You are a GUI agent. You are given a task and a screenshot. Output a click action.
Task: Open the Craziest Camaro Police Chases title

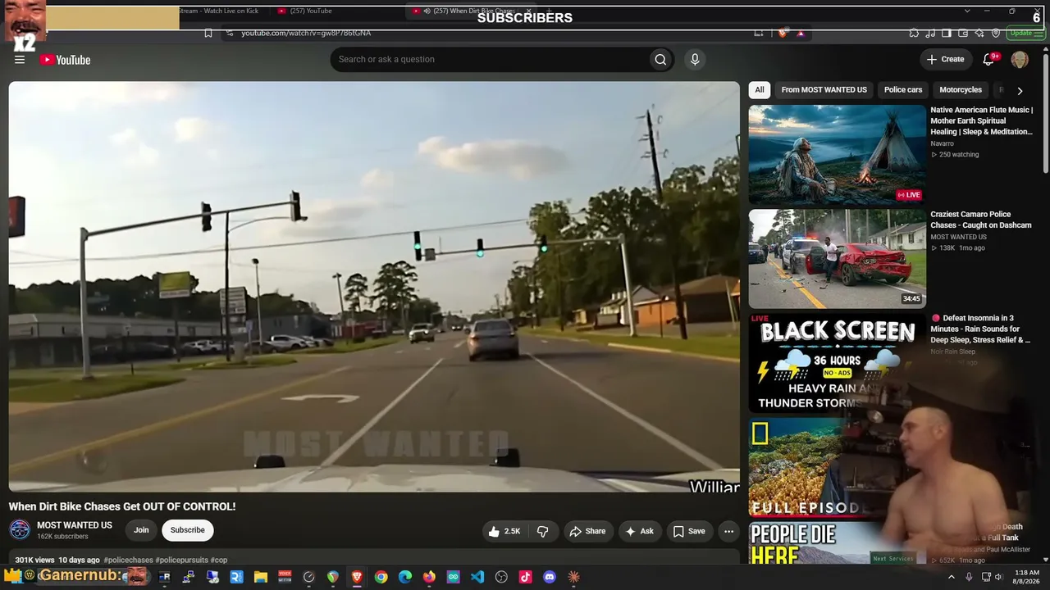coord(981,220)
